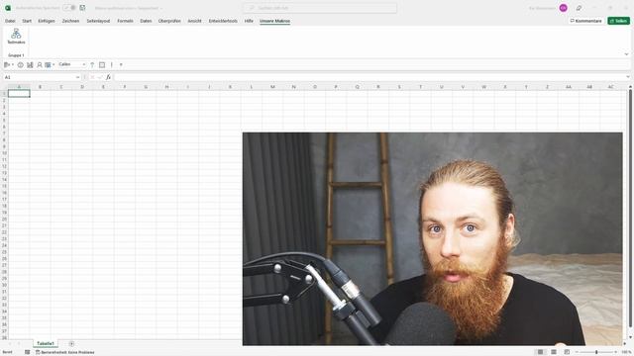Switch to the Formeln tab

click(125, 21)
